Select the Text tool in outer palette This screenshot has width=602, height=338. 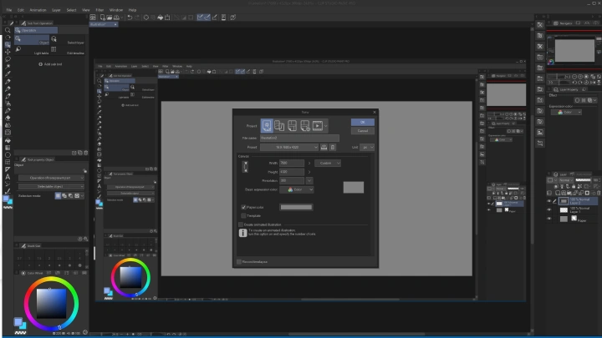8,177
